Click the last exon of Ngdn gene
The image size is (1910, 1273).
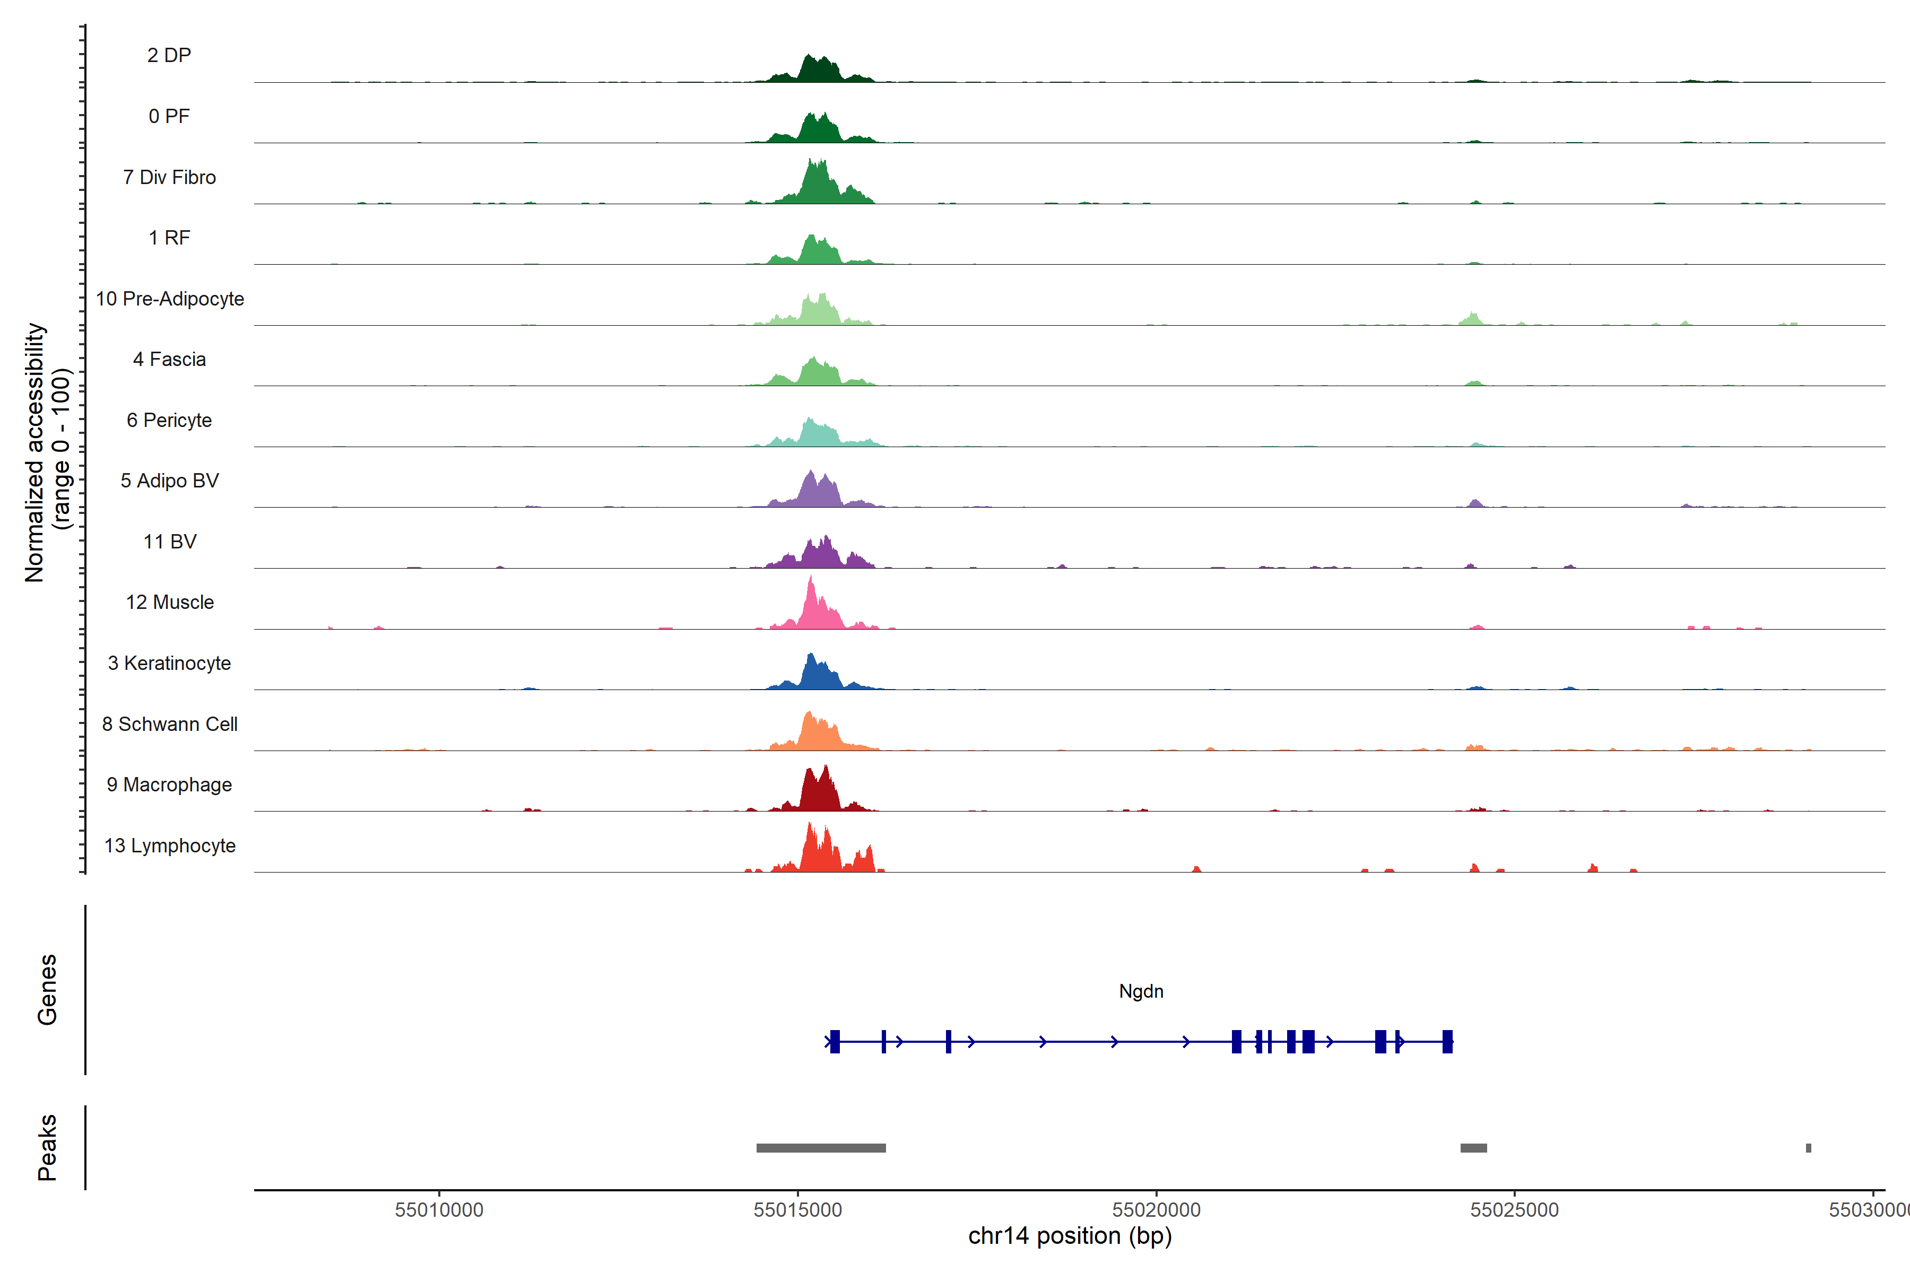[x=1447, y=1041]
